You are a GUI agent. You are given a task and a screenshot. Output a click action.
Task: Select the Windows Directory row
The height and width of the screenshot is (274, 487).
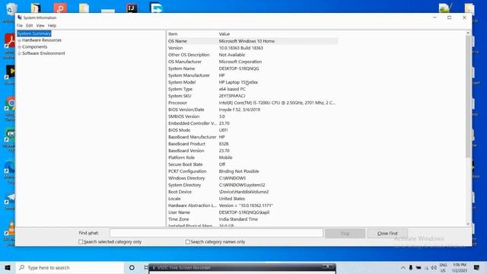point(252,178)
